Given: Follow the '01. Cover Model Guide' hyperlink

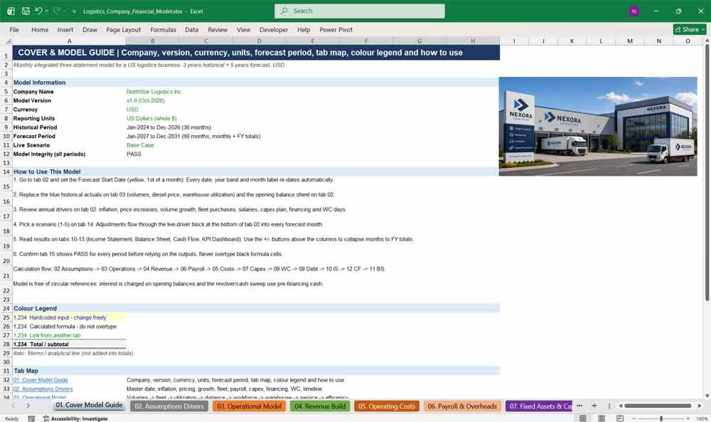Looking at the screenshot, I should point(41,380).
